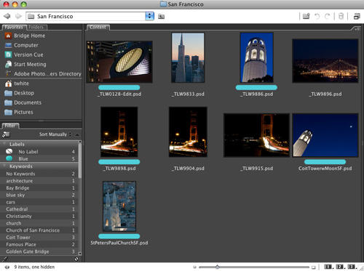Toggle ascending sort order arrow
Screen dimensions: 364x271
pos(77,134)
